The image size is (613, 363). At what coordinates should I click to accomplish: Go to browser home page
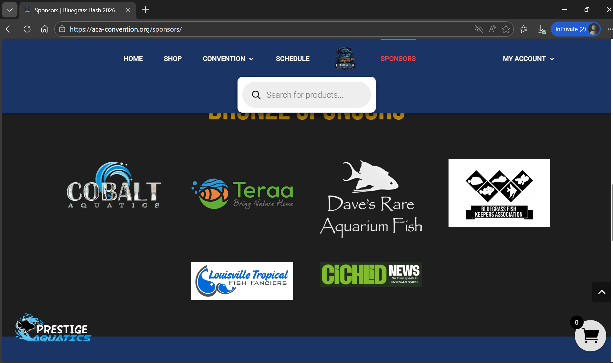pos(45,29)
